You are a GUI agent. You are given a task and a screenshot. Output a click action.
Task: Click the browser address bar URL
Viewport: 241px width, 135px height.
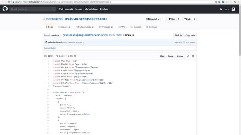[x=67, y=2]
